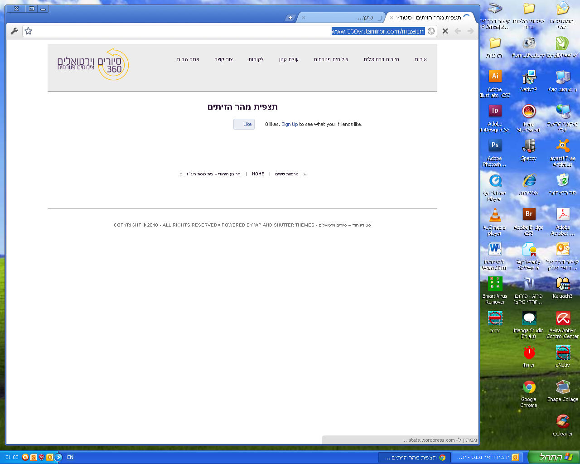Select the CCleaner desktop icon

point(563,425)
